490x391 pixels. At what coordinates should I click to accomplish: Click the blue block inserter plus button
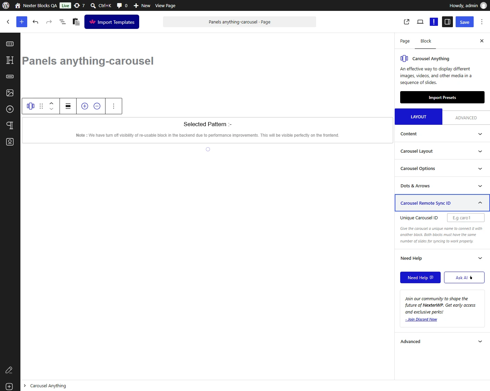(21, 22)
